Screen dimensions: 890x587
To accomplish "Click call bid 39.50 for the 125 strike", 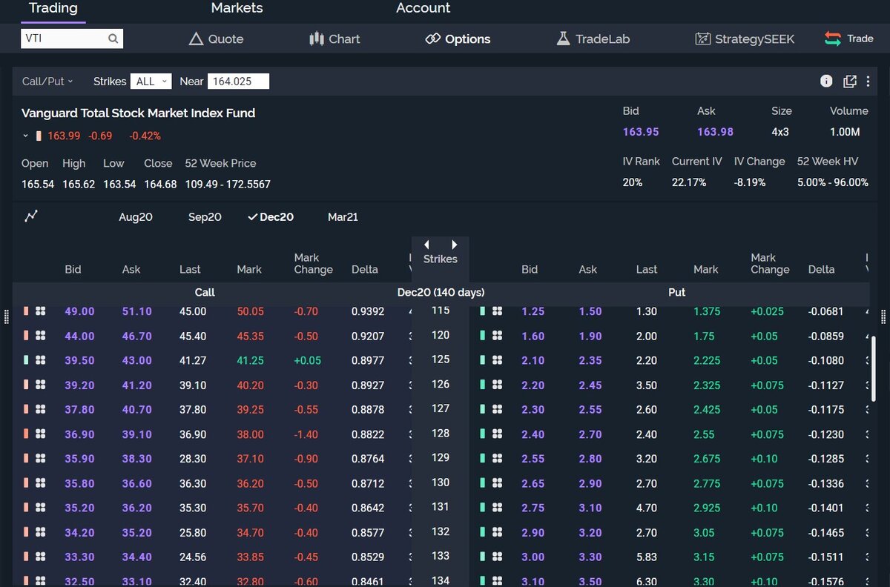I will pyautogui.click(x=79, y=360).
